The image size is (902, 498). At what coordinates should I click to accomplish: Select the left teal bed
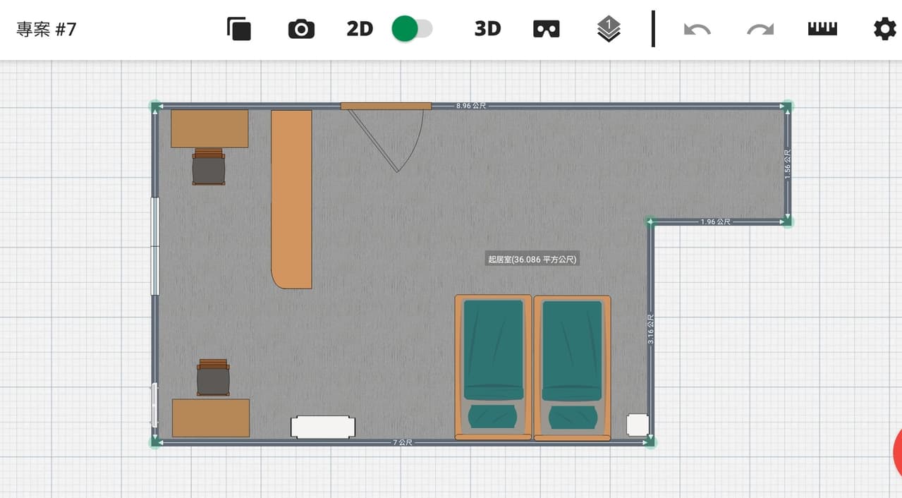[493, 368]
